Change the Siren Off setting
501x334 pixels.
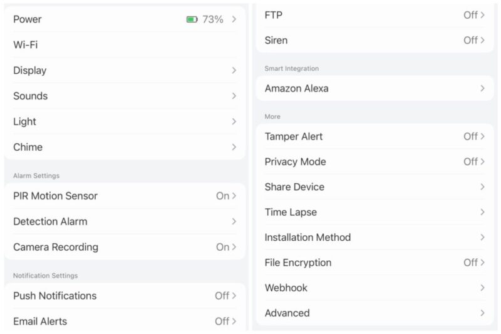pyautogui.click(x=474, y=40)
